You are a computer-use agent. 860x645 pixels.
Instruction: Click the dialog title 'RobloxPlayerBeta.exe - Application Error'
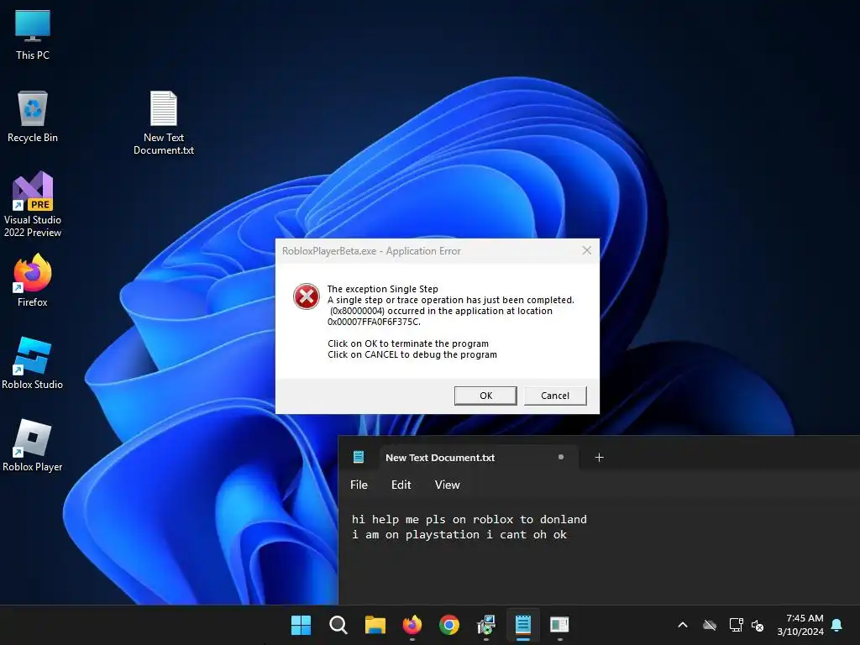[371, 251]
